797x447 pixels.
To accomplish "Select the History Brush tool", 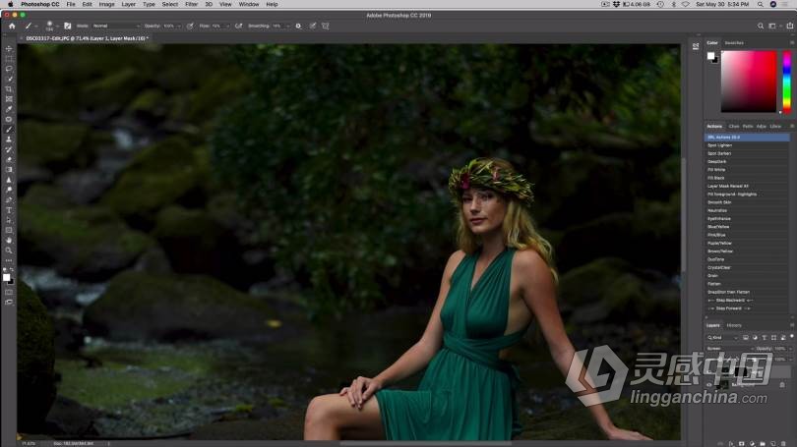I will [x=9, y=149].
